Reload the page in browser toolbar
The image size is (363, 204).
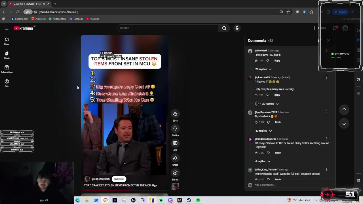point(18,12)
